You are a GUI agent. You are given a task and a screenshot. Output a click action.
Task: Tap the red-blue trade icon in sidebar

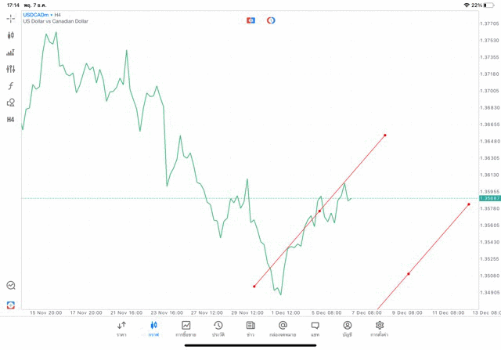point(11,305)
